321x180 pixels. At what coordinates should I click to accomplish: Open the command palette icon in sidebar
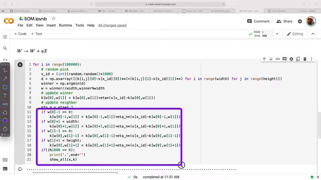pos(5,160)
